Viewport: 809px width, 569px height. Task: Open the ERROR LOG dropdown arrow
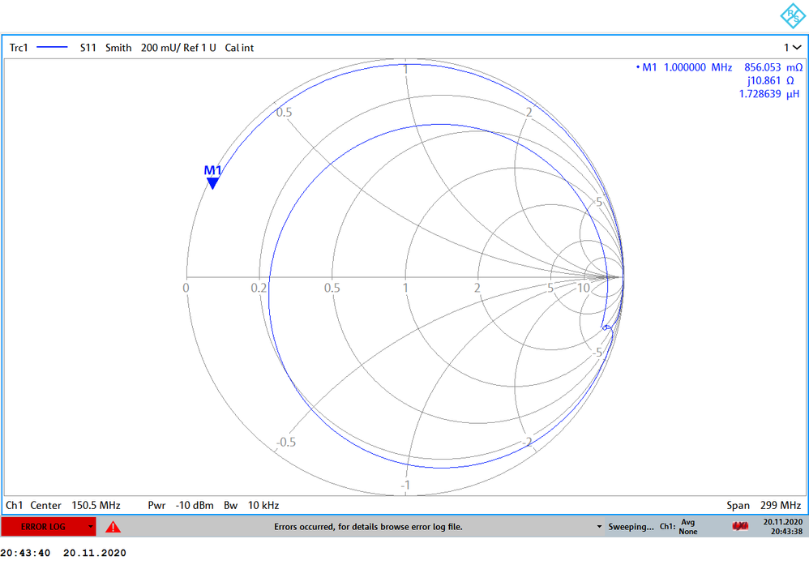coord(90,527)
